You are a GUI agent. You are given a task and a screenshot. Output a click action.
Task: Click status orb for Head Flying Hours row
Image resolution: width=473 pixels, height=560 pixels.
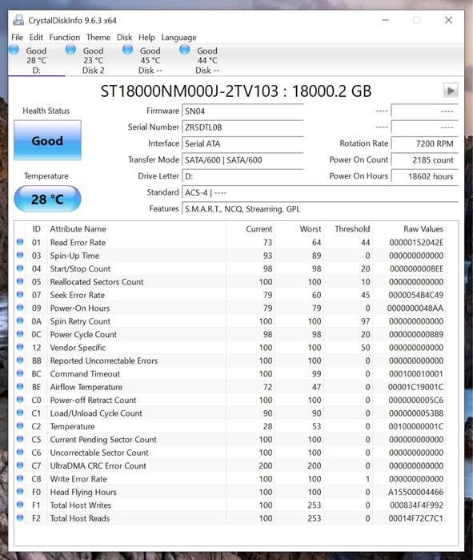(20, 492)
